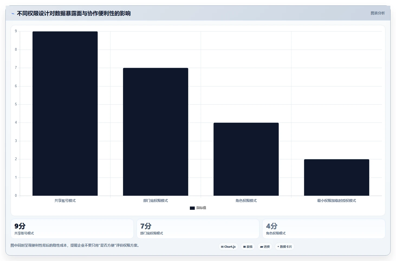Image resolution: width=396 pixels, height=261 pixels.
Task: Click the x-axis label 共享账号模式
Action: click(65, 201)
